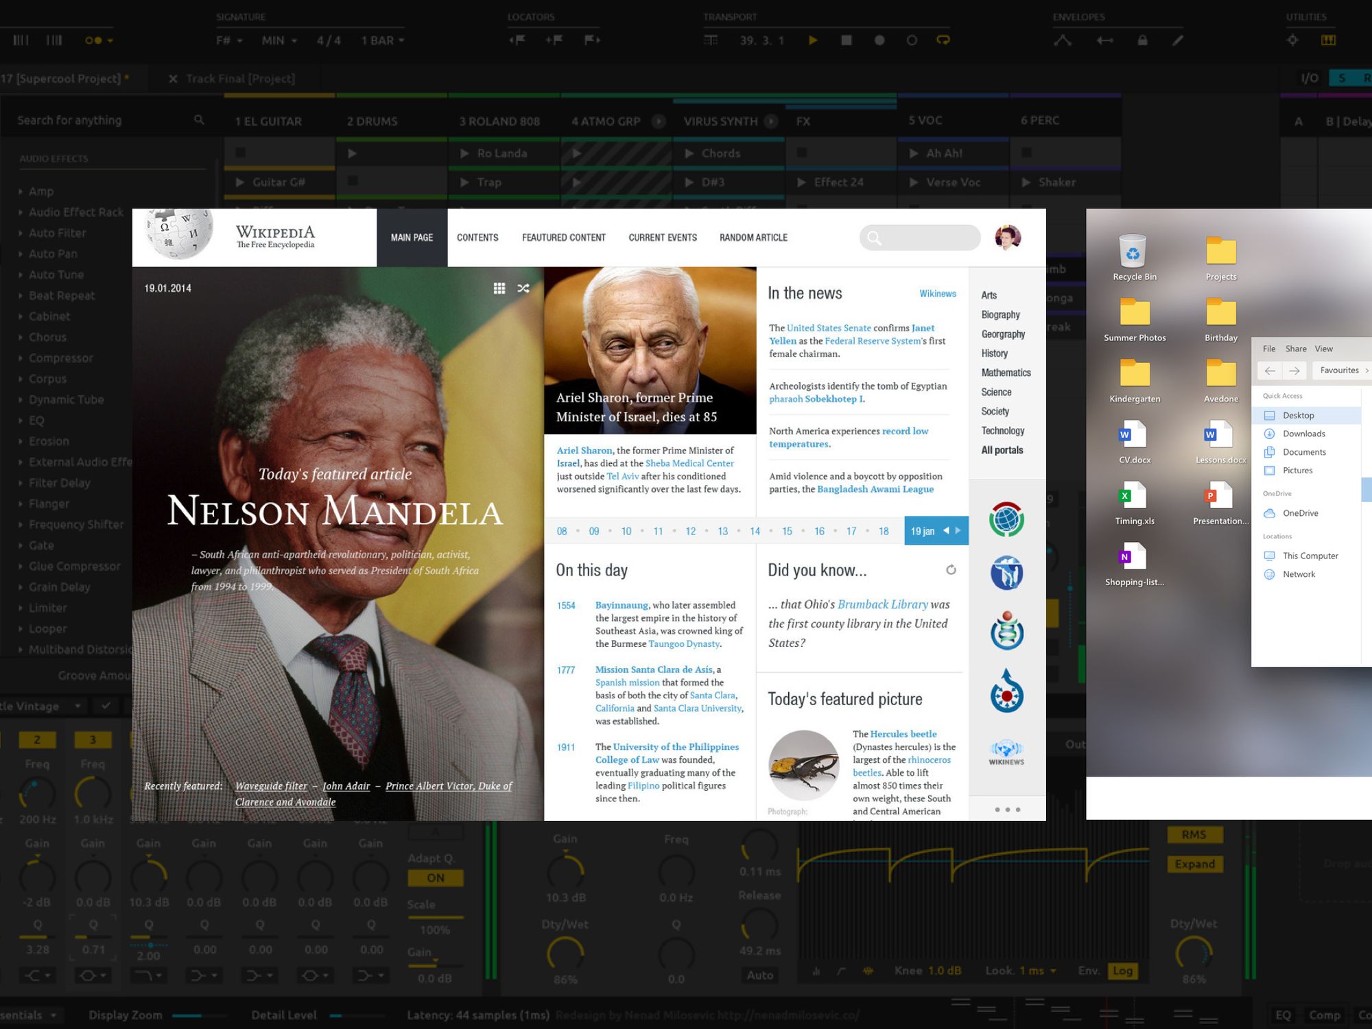This screenshot has width=1372, height=1029.
Task: Toggle the Log envelope mode button
Action: [x=1123, y=971]
